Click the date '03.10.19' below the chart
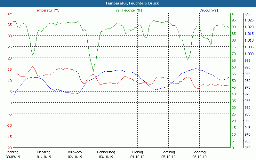The width and height of the screenshot is (256, 160). (106, 157)
